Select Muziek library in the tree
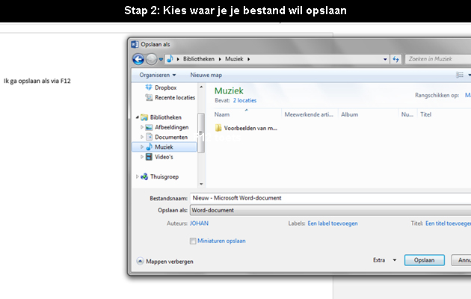471x299 pixels. click(164, 147)
